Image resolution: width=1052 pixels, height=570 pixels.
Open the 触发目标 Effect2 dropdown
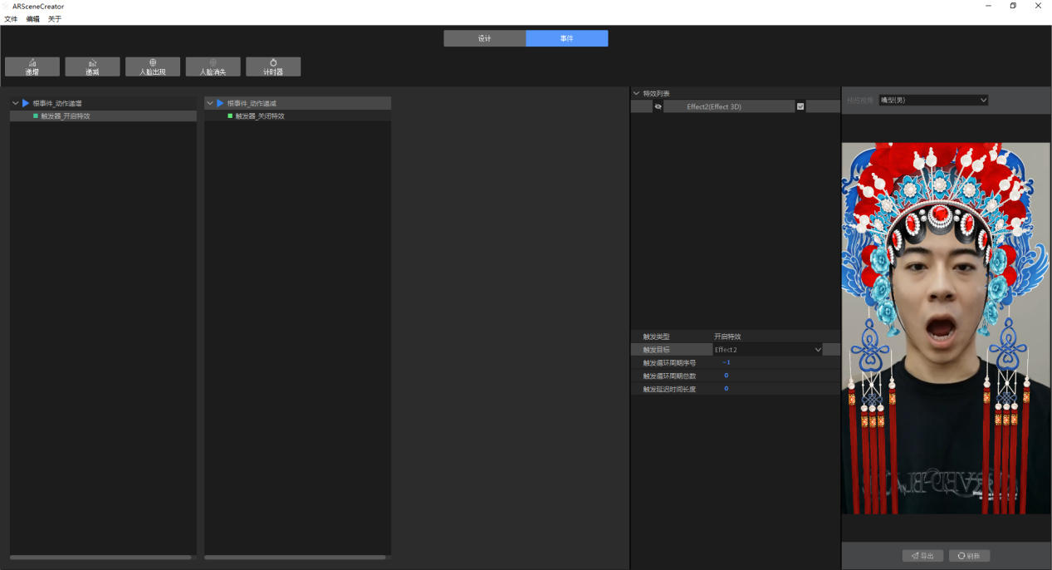tap(768, 350)
